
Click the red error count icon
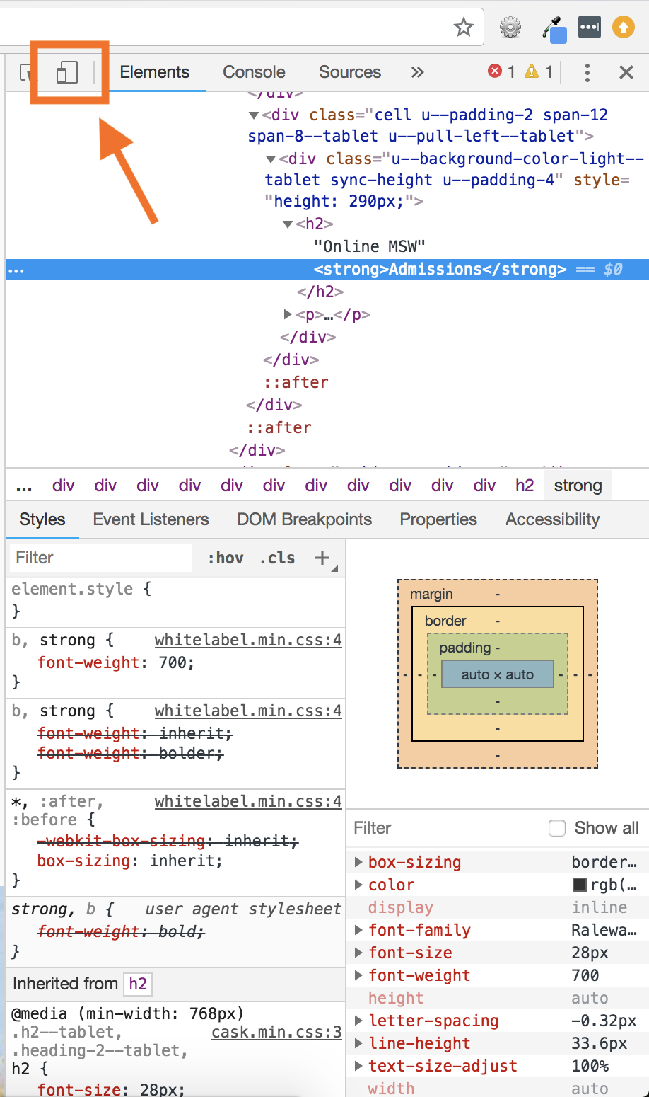tap(495, 71)
